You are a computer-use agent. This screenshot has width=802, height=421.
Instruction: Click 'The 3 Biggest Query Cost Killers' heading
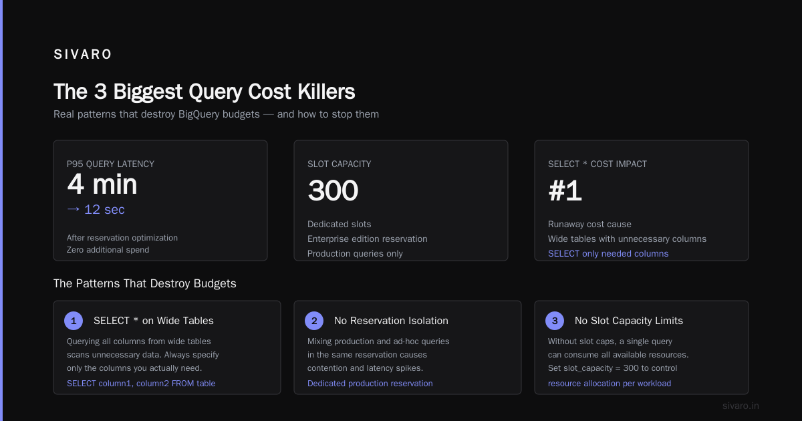pos(204,92)
